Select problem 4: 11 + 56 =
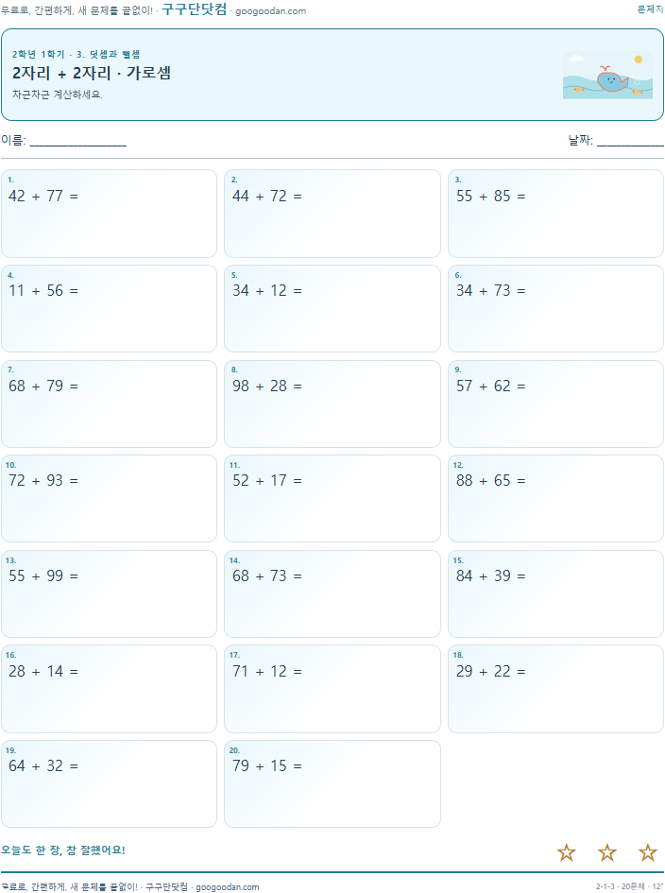 pos(109,309)
